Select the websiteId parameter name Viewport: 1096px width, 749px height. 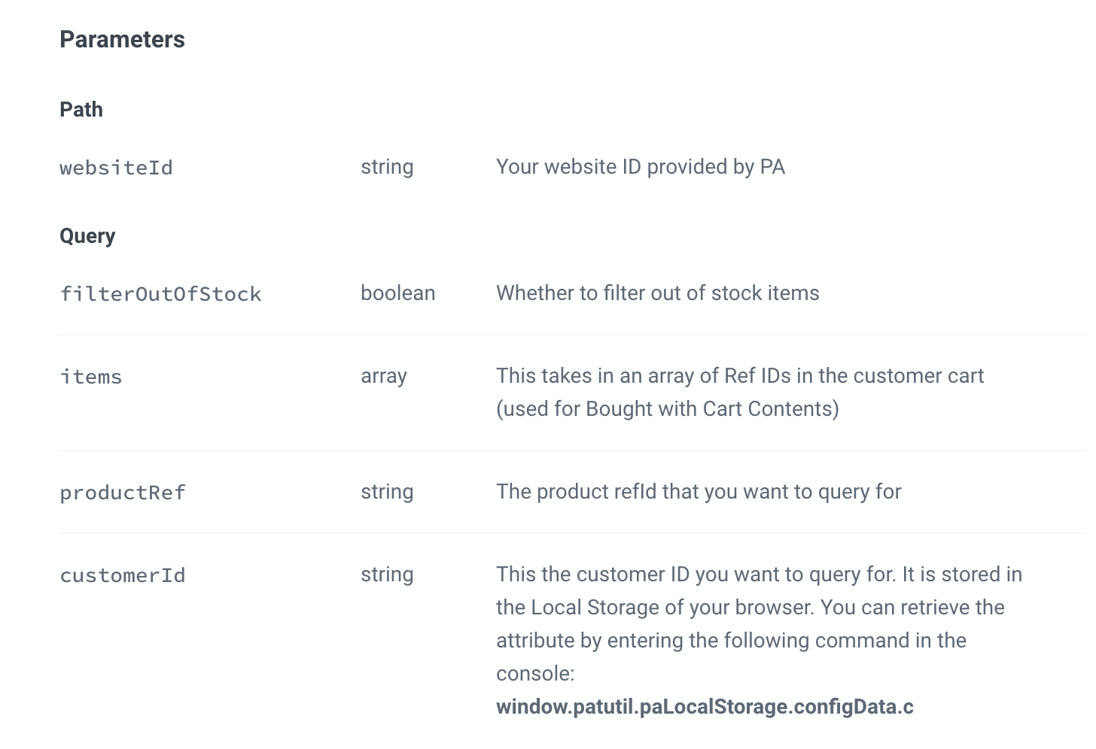click(116, 168)
